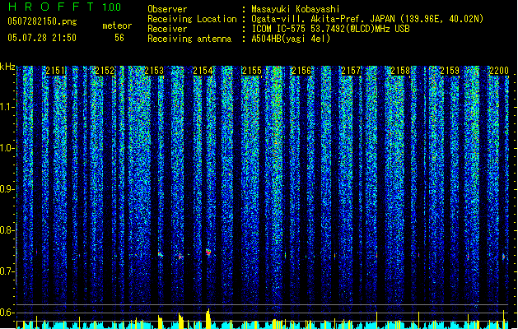
Task: Click the Receiving antenna field label
Action: coord(189,39)
